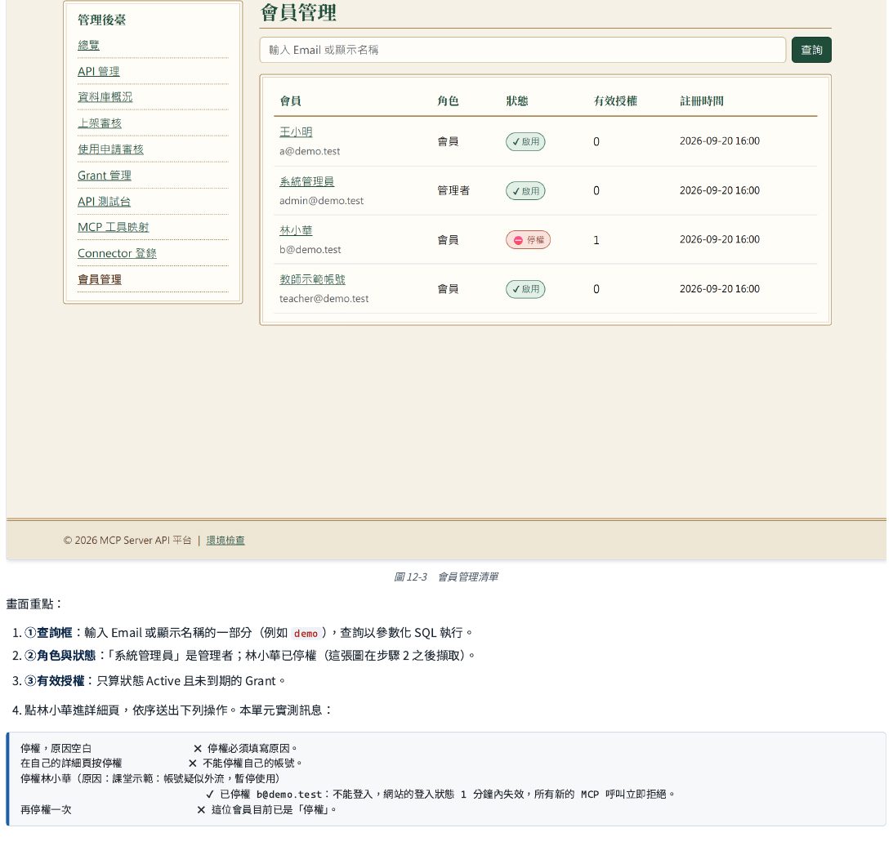Viewport: 893px width, 846px height.
Task: Open 使用申請審核 sidebar link
Action: [110, 149]
